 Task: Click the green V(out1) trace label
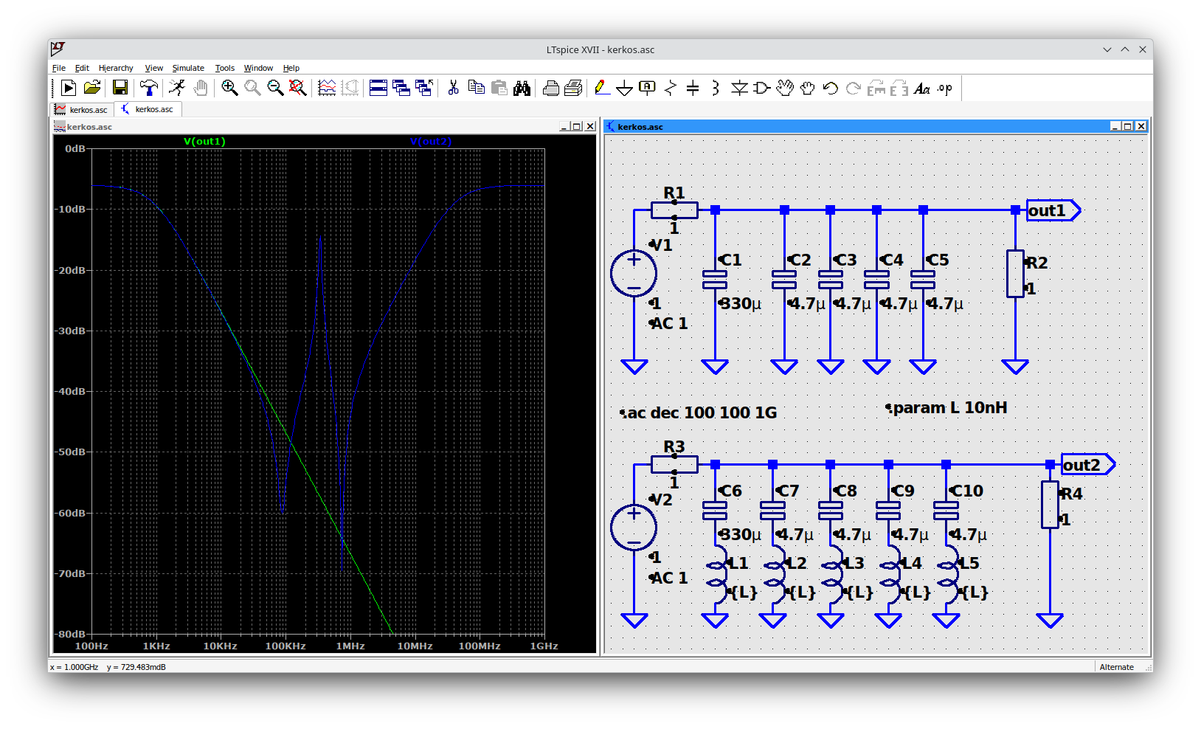click(x=204, y=141)
